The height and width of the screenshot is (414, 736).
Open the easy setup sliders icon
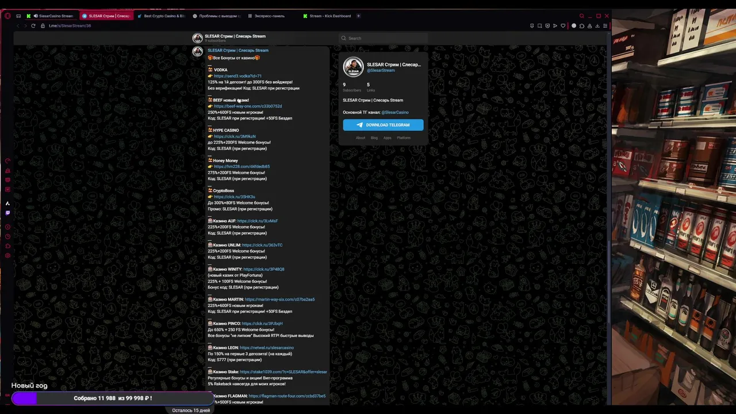coord(605,26)
